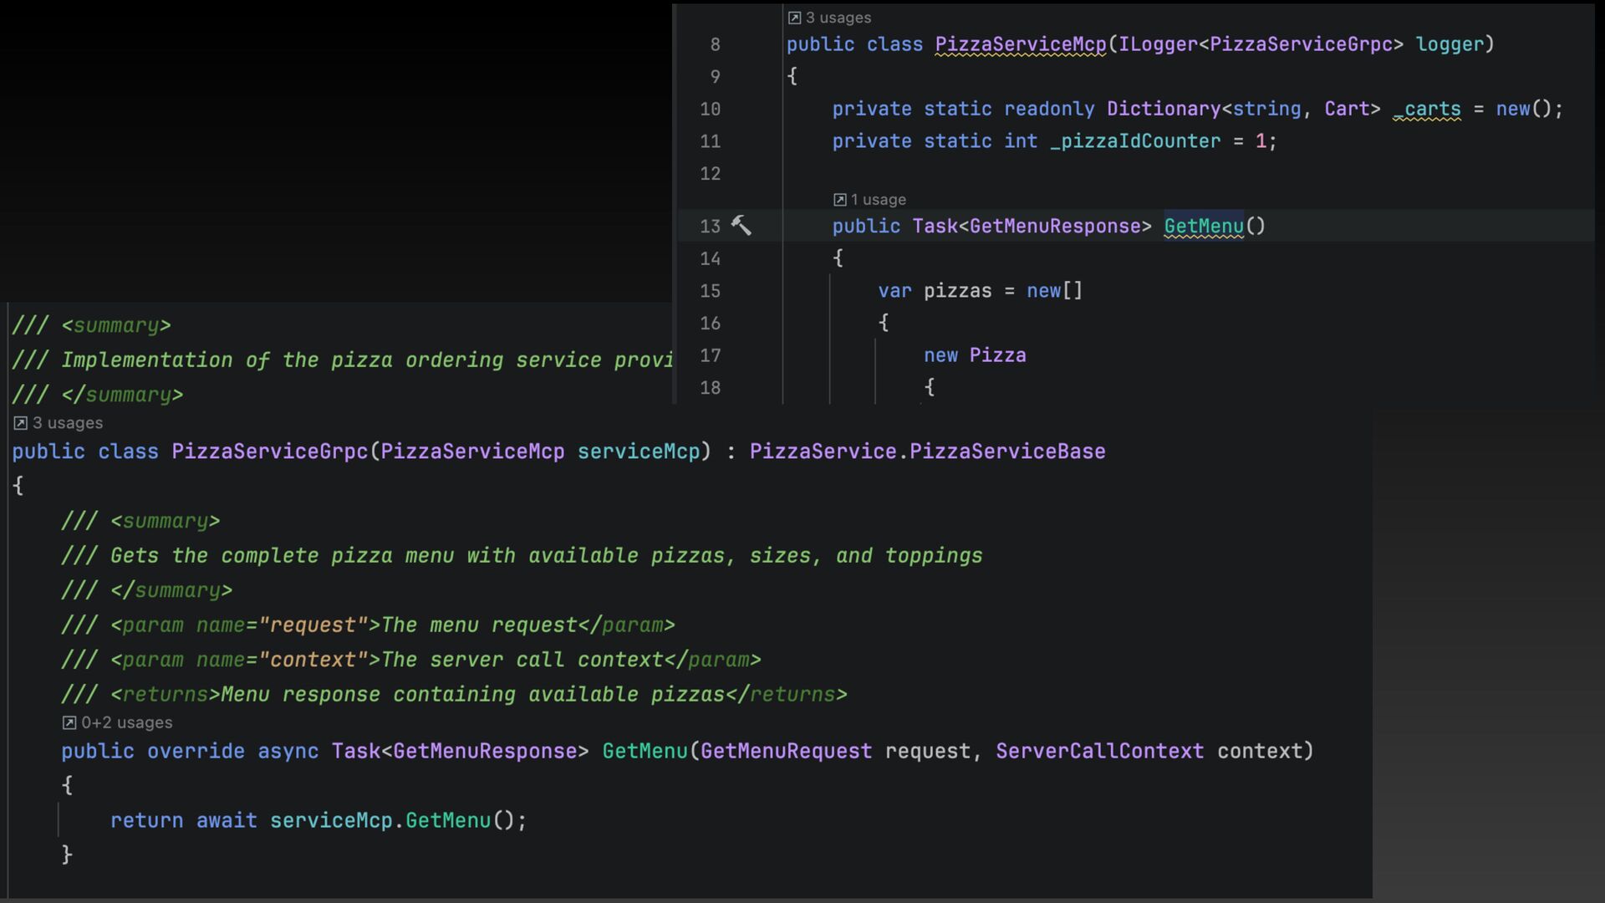Click the arrow icon beside '0+2 usages' hint
1605x903 pixels.
point(69,722)
